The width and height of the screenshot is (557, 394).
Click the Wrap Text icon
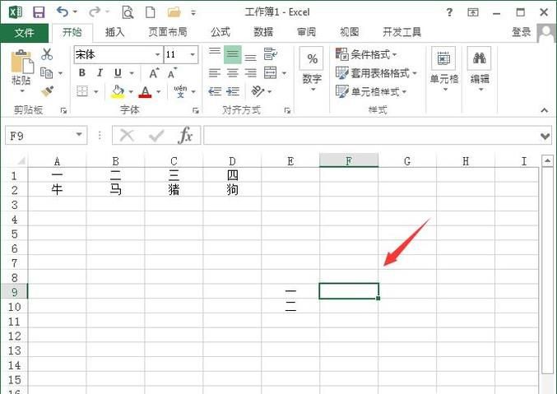point(271,54)
